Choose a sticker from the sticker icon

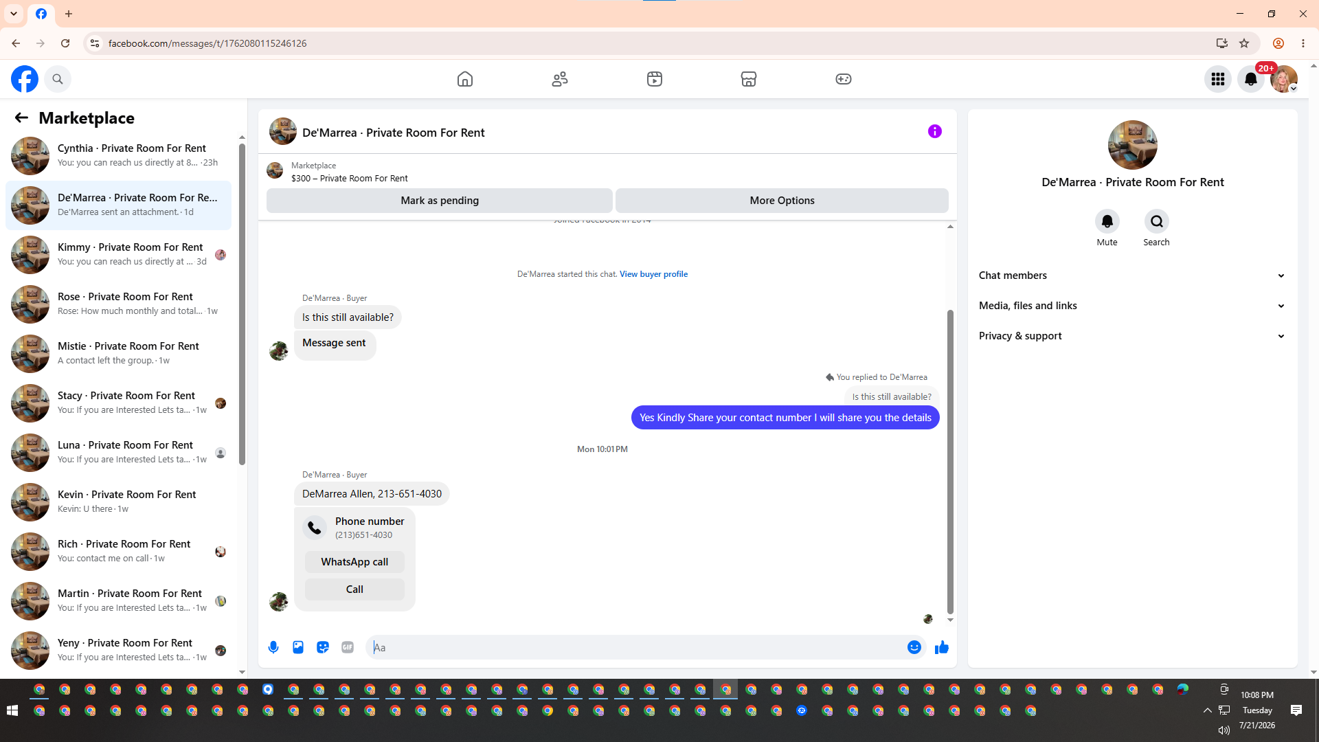323,647
